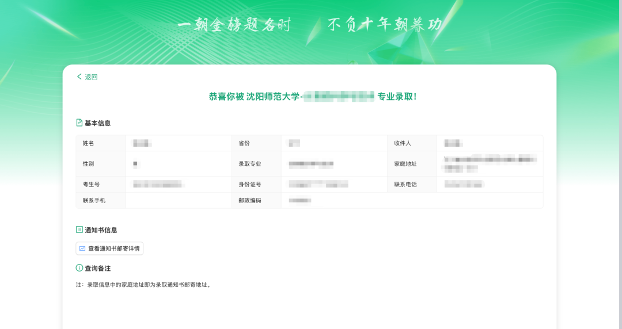The image size is (622, 329).
Task: Click the 邮政编码 label cell
Action: tap(257, 200)
